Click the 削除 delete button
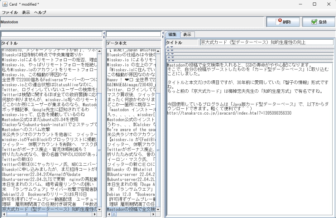Viewport: 336px width, 218px height. click(x=283, y=22)
